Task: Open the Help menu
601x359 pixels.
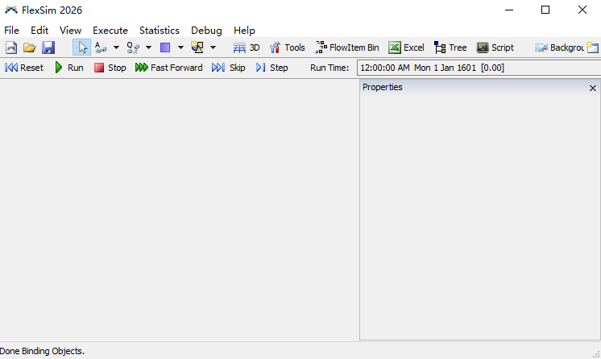Action: [244, 31]
